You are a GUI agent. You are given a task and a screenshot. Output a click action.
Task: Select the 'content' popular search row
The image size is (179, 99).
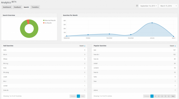[135, 68]
